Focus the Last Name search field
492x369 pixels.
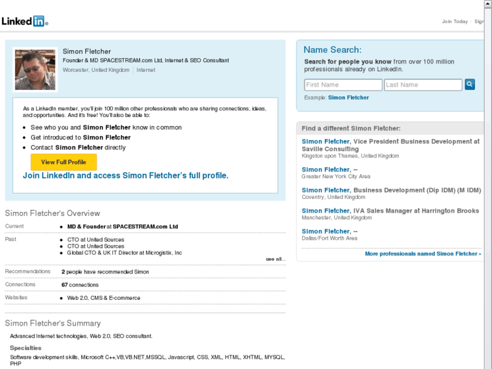423,85
